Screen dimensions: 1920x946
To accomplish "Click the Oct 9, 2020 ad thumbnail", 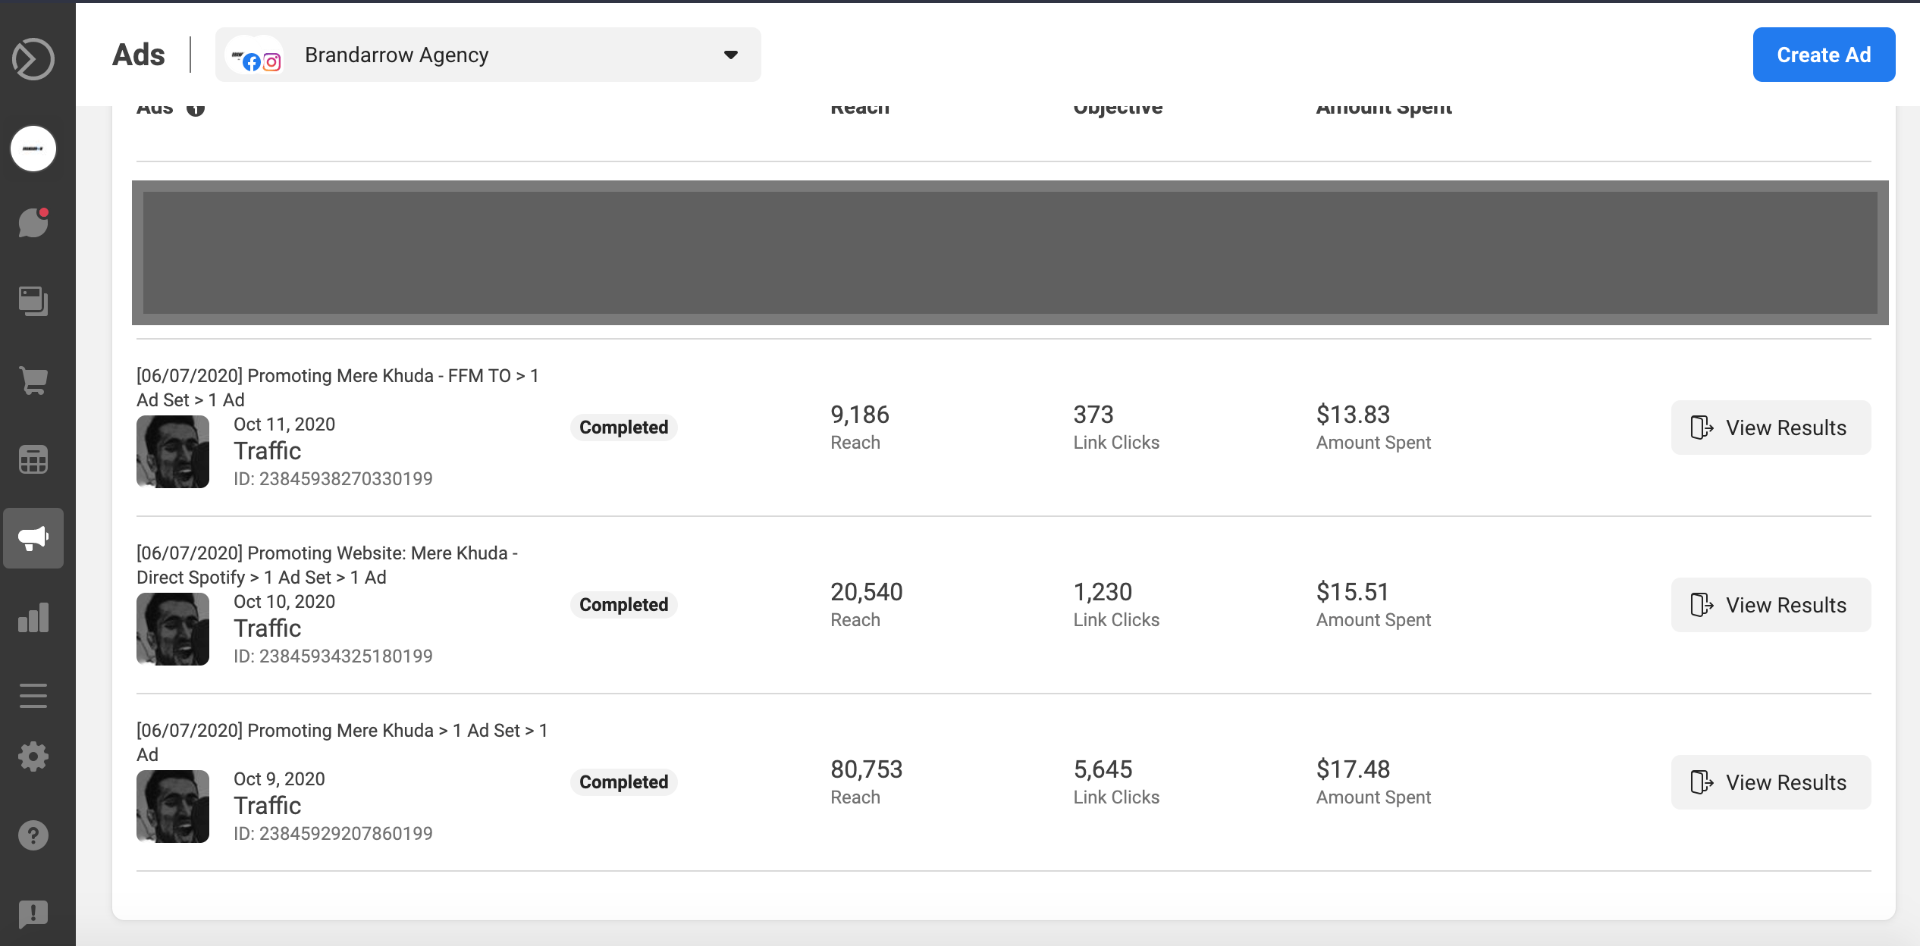I will [x=173, y=807].
